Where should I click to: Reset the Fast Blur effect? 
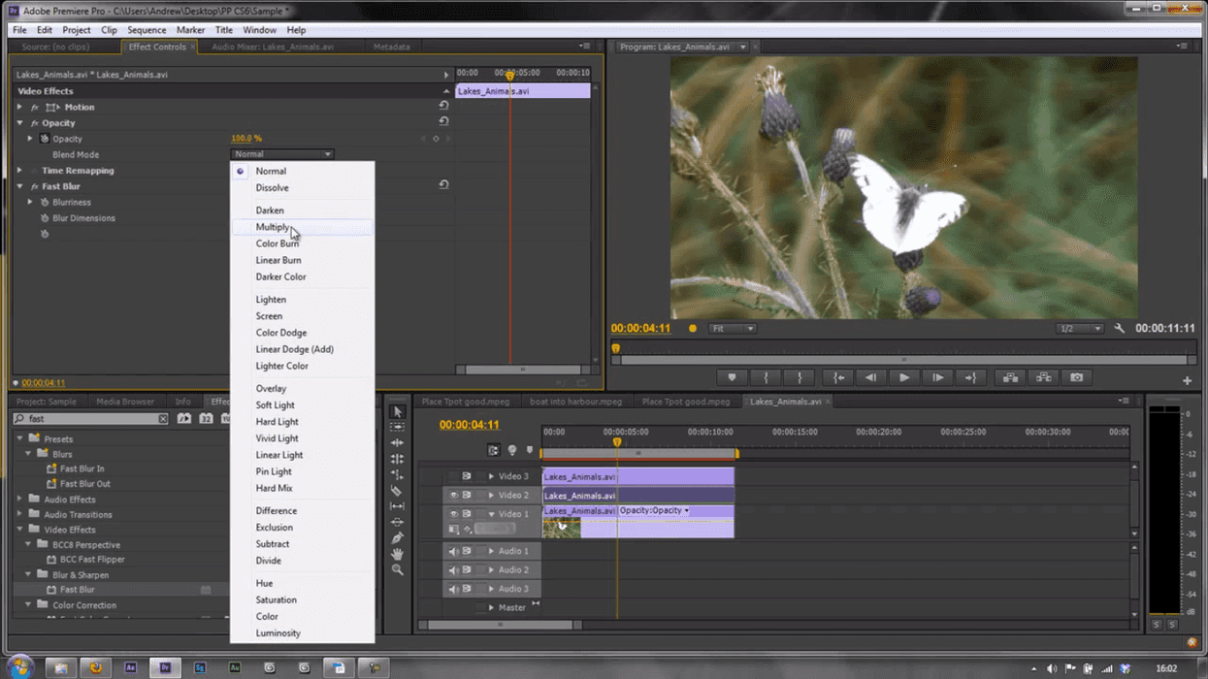[x=443, y=184]
